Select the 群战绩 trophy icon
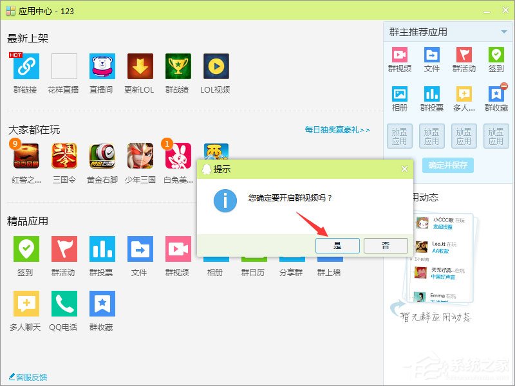Viewport: 515px width, 386px height. click(x=178, y=68)
